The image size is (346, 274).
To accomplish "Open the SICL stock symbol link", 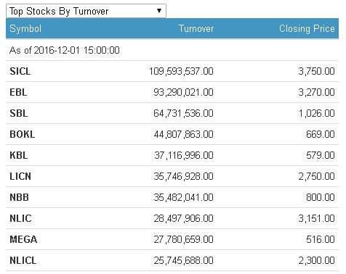I will (x=20, y=71).
